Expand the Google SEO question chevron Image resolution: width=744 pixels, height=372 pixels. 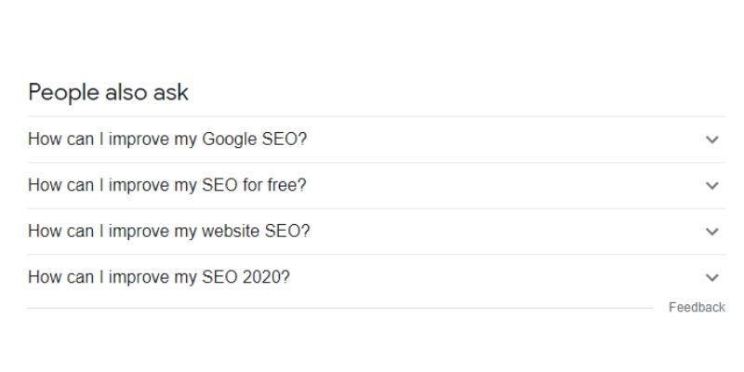click(x=711, y=139)
